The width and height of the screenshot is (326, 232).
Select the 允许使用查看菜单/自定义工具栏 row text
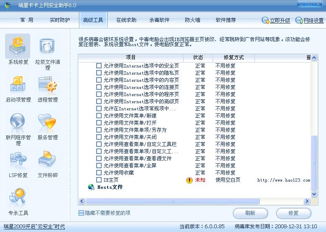click(x=140, y=144)
